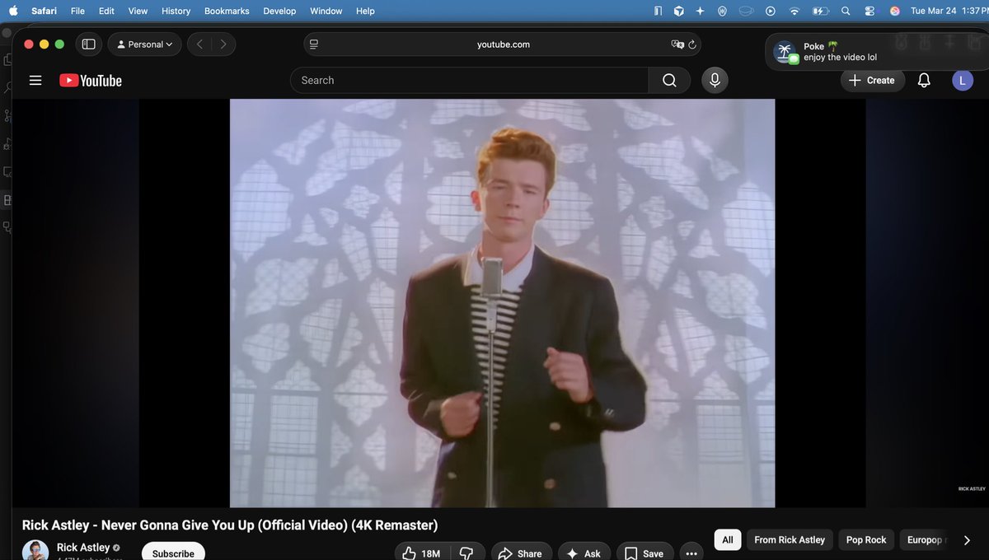Go to YouTube home via the logo
This screenshot has height=560, width=989.
pos(91,81)
